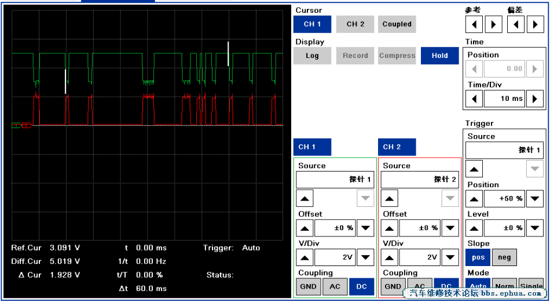Click CH 1 Offset value ±0 %
550x302 pixels.
click(335, 228)
